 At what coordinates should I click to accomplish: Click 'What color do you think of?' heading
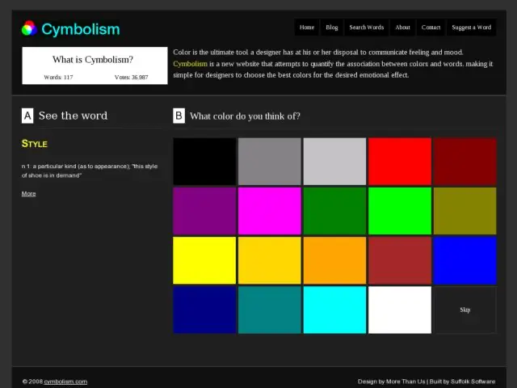pyautogui.click(x=245, y=116)
